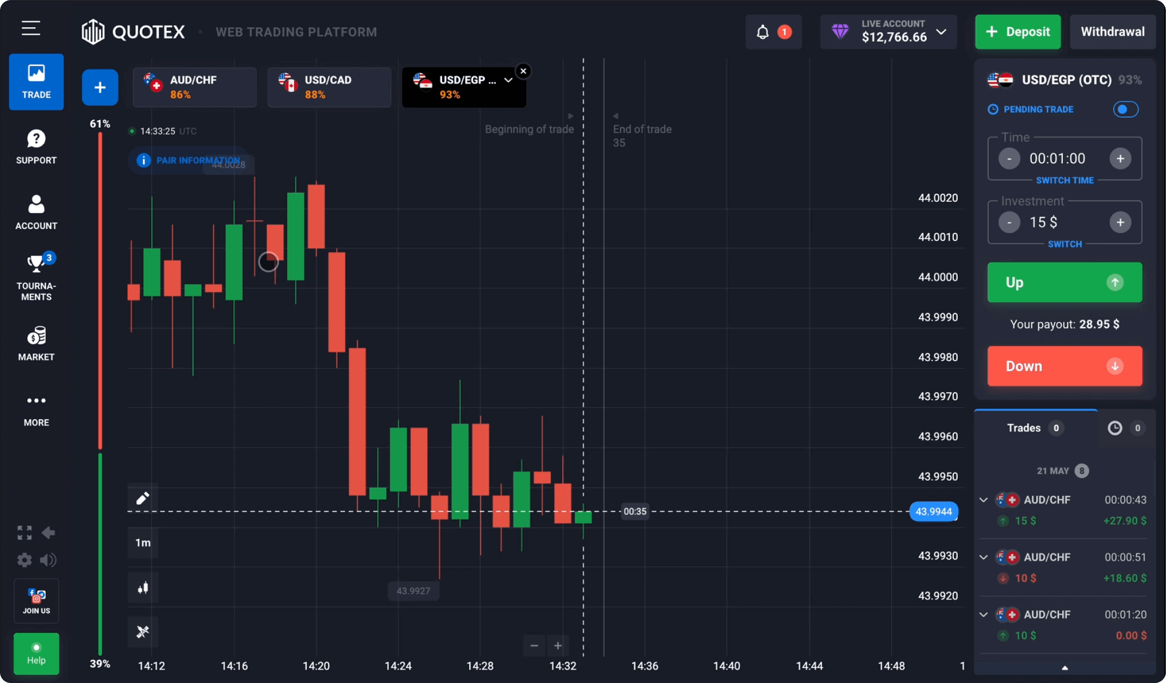Click the trades-on-chart markers icon
The image size is (1166, 683).
(x=142, y=632)
